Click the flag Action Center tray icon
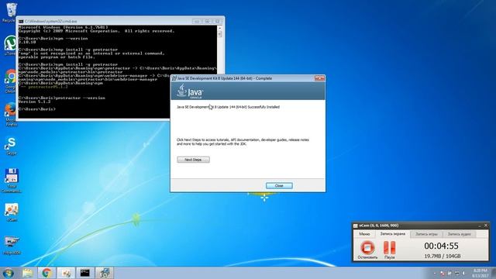 point(443,273)
